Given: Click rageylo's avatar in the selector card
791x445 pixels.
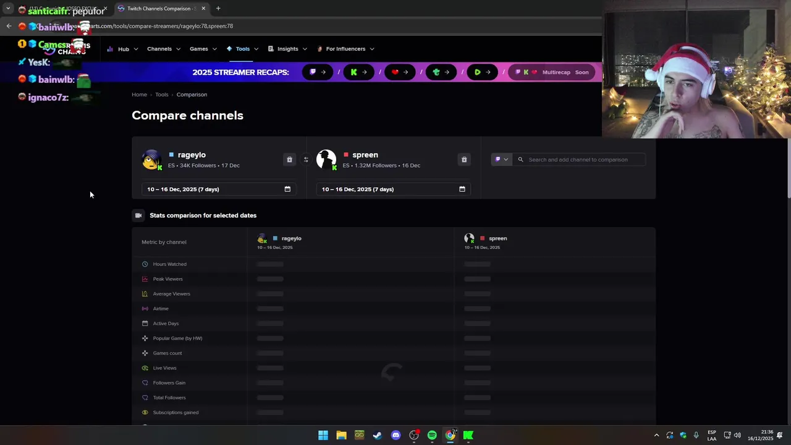Looking at the screenshot, I should pyautogui.click(x=151, y=159).
